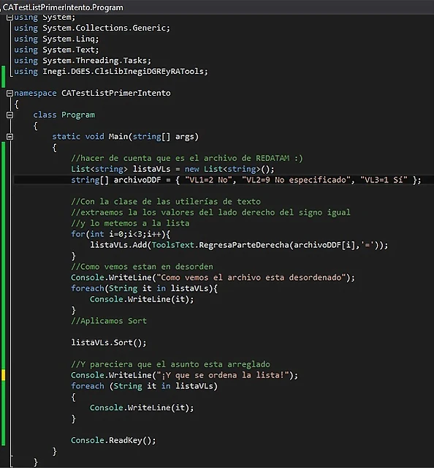
Task: Collapse the namespace CATestListPrimerIntento block
Action: (x=9, y=94)
